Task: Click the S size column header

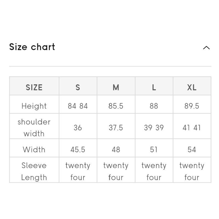Action: point(78,87)
